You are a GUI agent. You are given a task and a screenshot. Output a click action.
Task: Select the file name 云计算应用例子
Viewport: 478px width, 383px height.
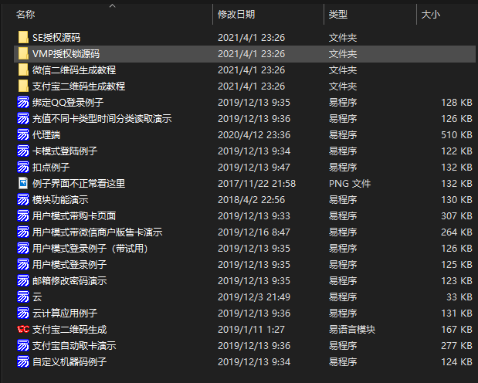65,313
